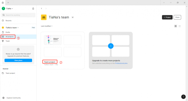Open the help question mark button
This screenshot has height=101, width=188.
[x=183, y=97]
